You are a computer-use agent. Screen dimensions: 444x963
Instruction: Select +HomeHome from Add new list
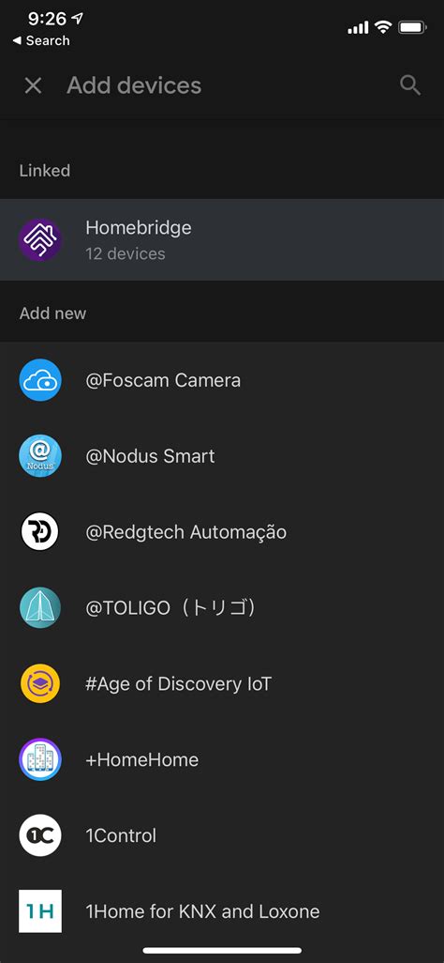222,759
